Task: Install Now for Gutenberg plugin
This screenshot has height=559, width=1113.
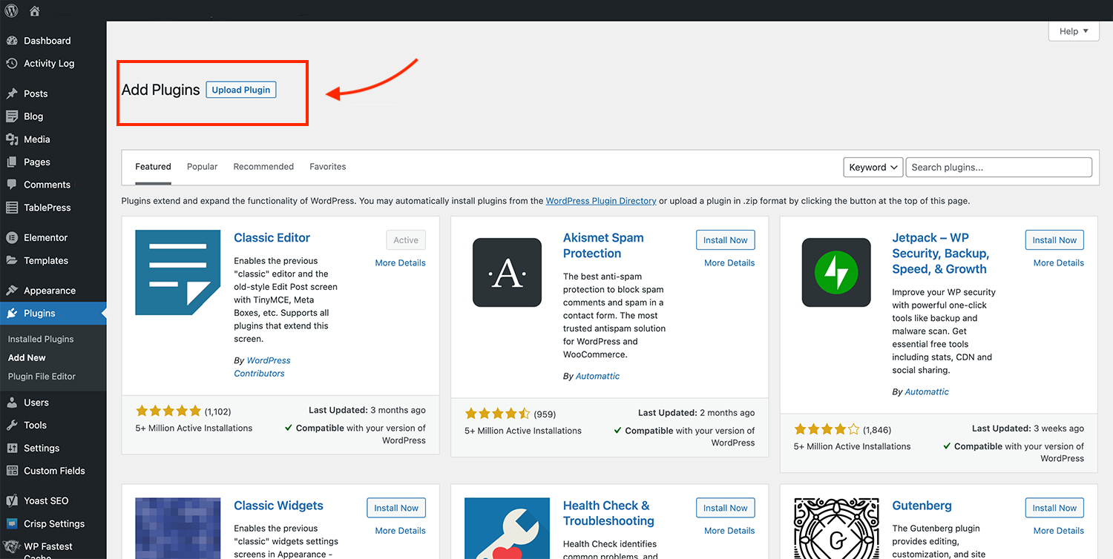Action: 1054,508
